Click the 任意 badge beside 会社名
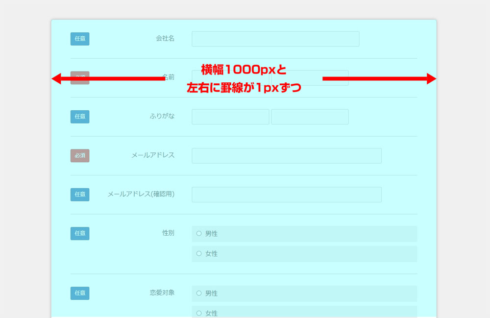This screenshot has height=318, width=490. point(80,39)
